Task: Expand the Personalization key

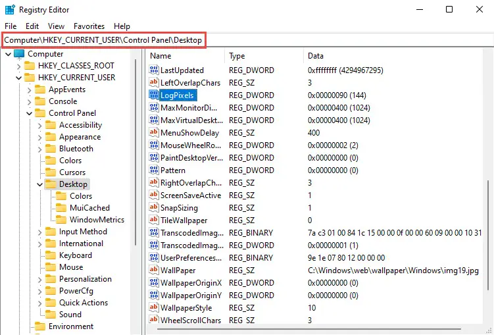Action: click(39, 280)
